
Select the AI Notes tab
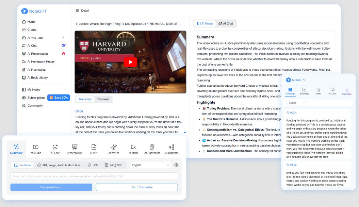click(x=205, y=23)
